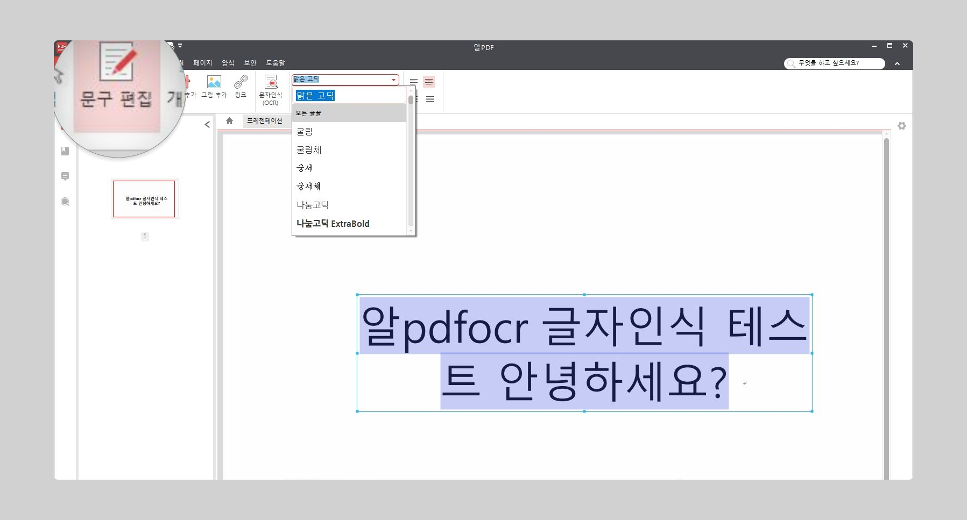
Task: Open the 양식 menu
Action: click(228, 63)
